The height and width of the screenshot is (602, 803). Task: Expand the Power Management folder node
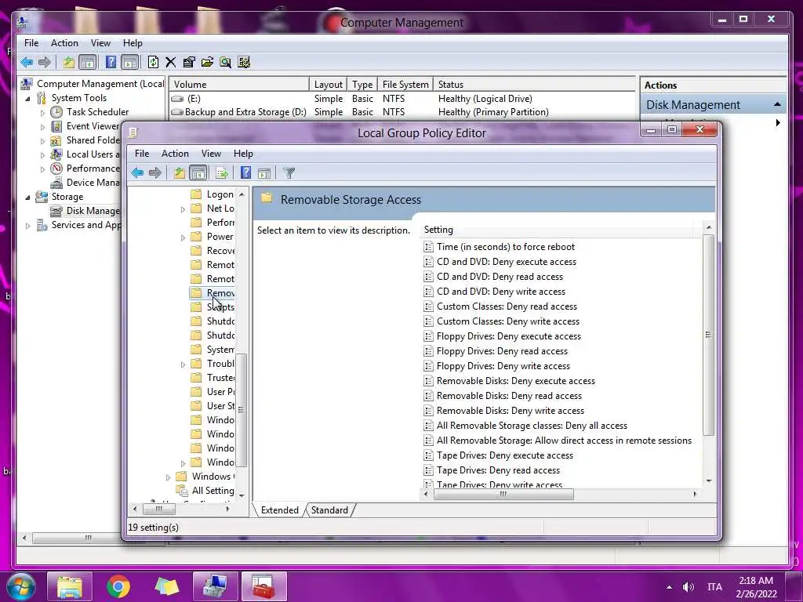[183, 238]
